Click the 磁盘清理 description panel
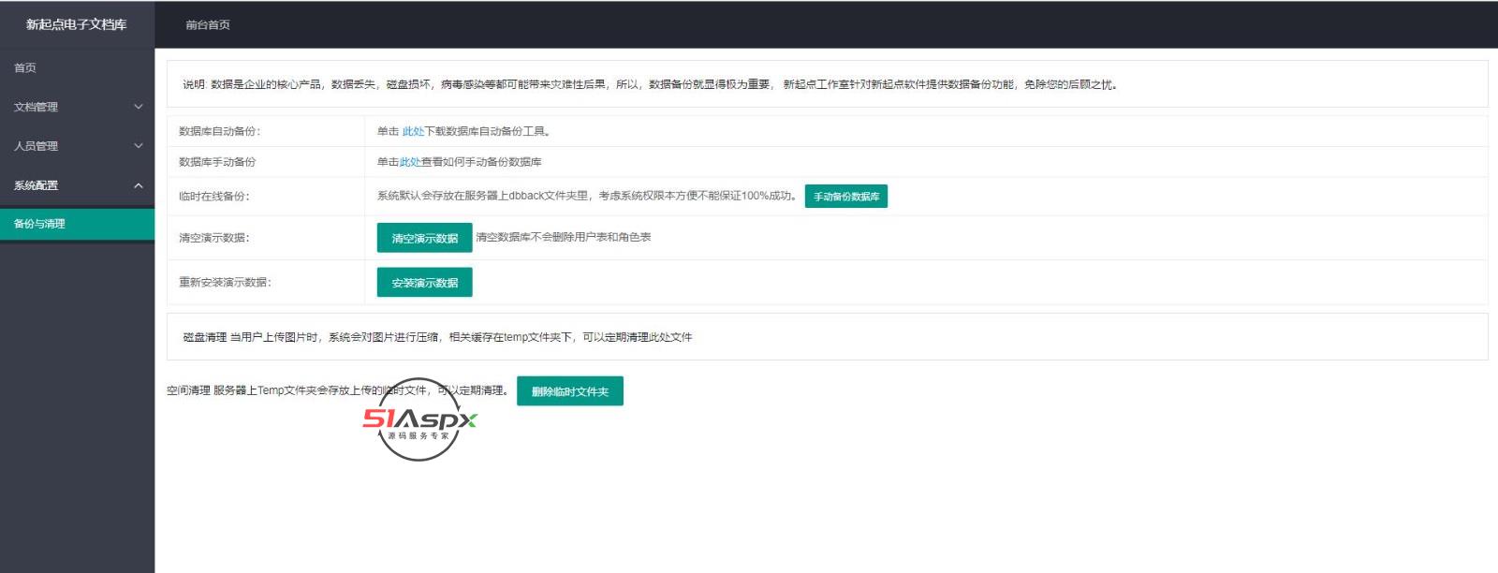 (437, 337)
